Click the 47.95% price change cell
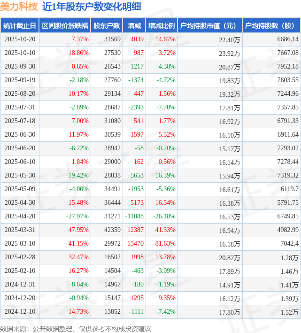Image resolution: width=301 pixels, height=333 pixels. (78, 230)
